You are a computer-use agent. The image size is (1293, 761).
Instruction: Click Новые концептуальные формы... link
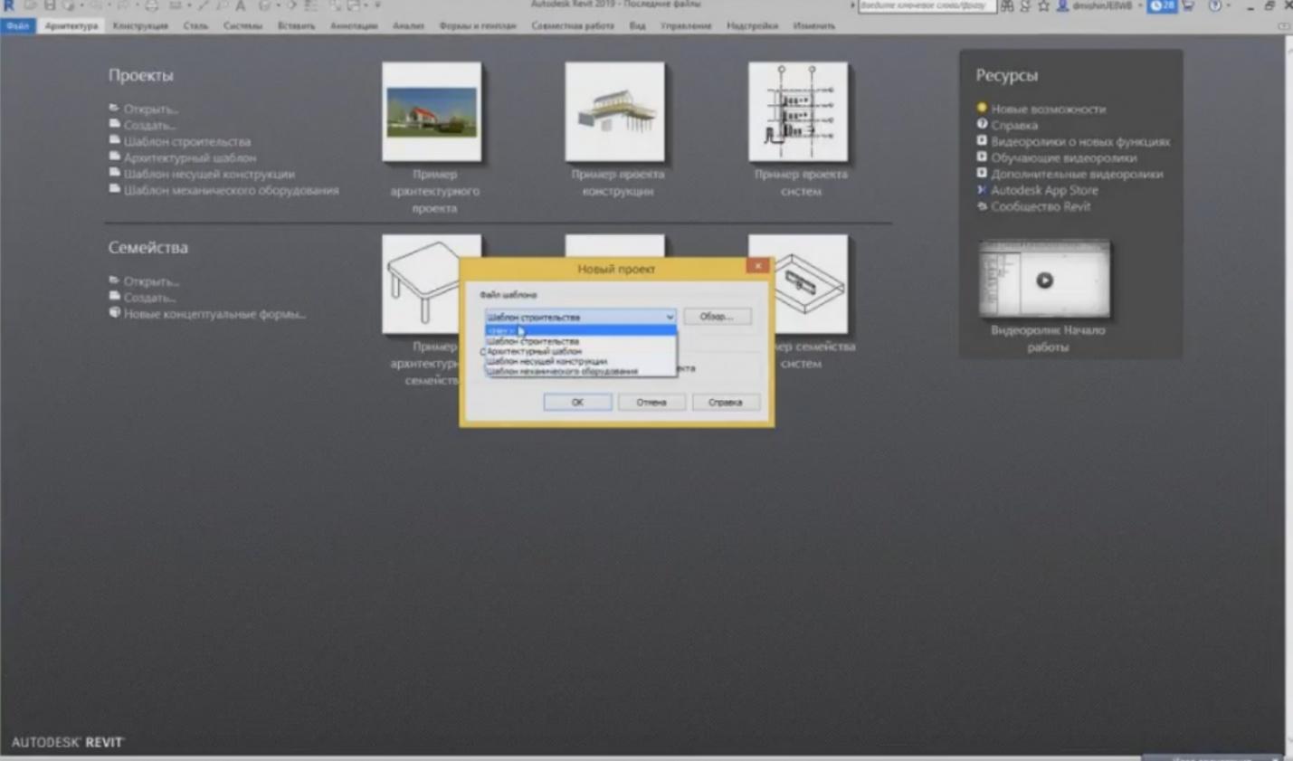214,314
